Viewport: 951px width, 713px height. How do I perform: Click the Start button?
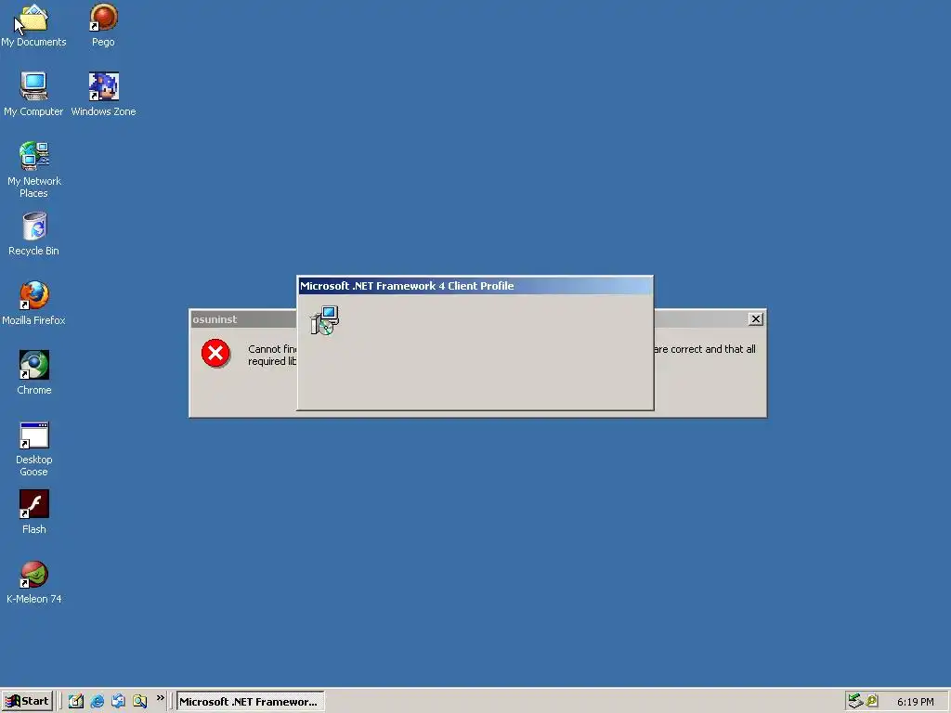27,702
